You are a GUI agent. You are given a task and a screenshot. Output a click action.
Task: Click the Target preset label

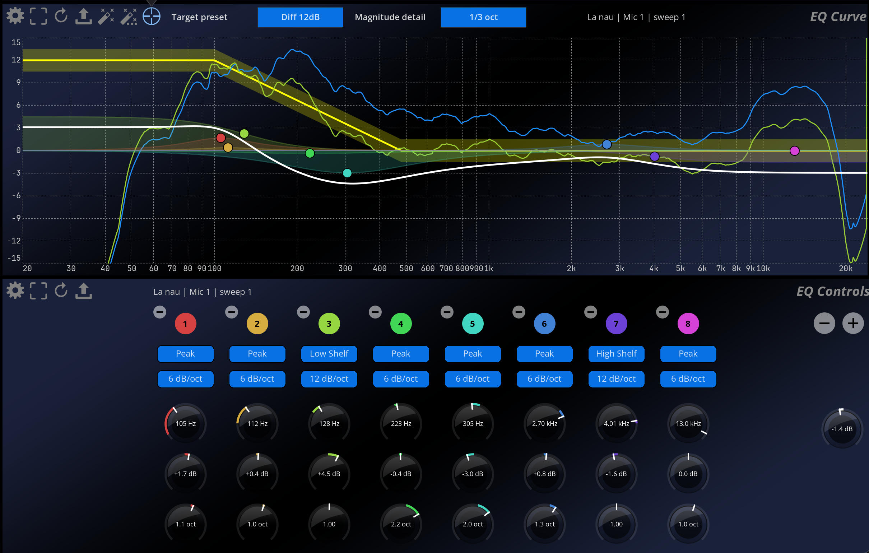(199, 17)
